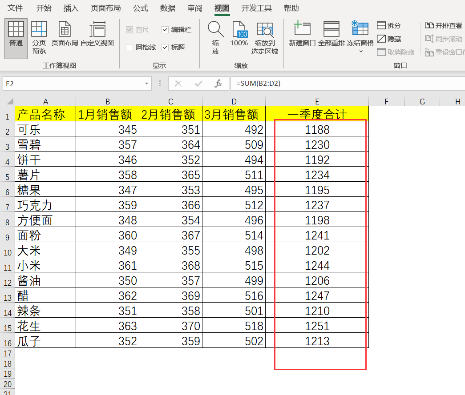Click cell with value 509
Screen dimensions: 465x395
click(x=234, y=144)
